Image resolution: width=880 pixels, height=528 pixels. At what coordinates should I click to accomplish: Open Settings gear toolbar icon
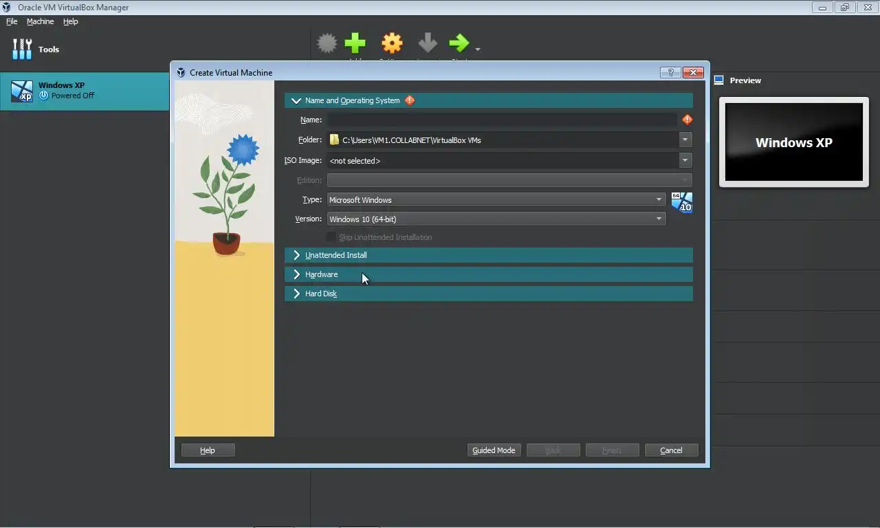click(392, 44)
